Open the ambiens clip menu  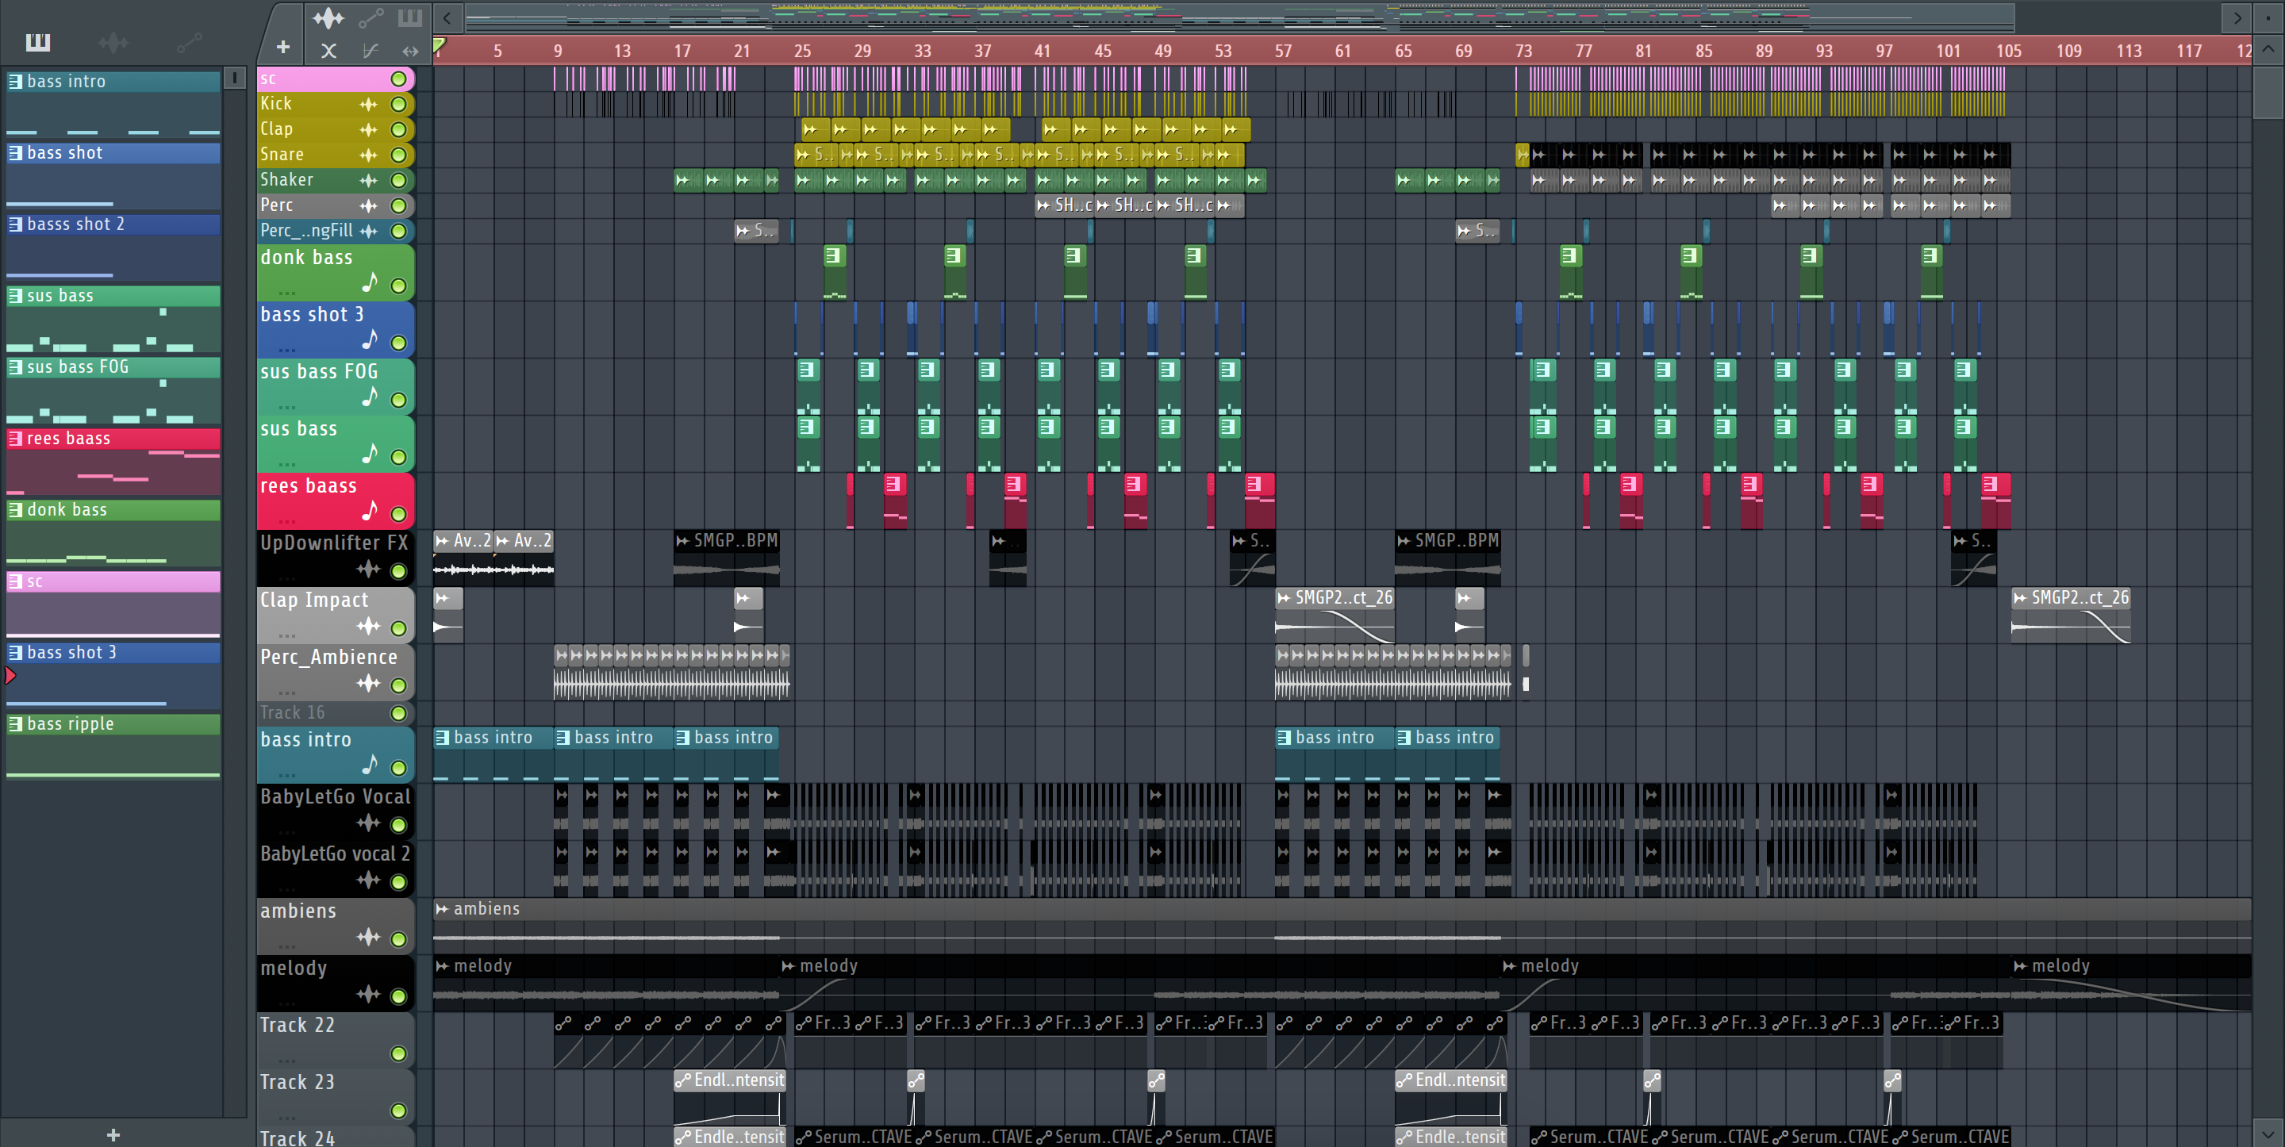point(442,909)
